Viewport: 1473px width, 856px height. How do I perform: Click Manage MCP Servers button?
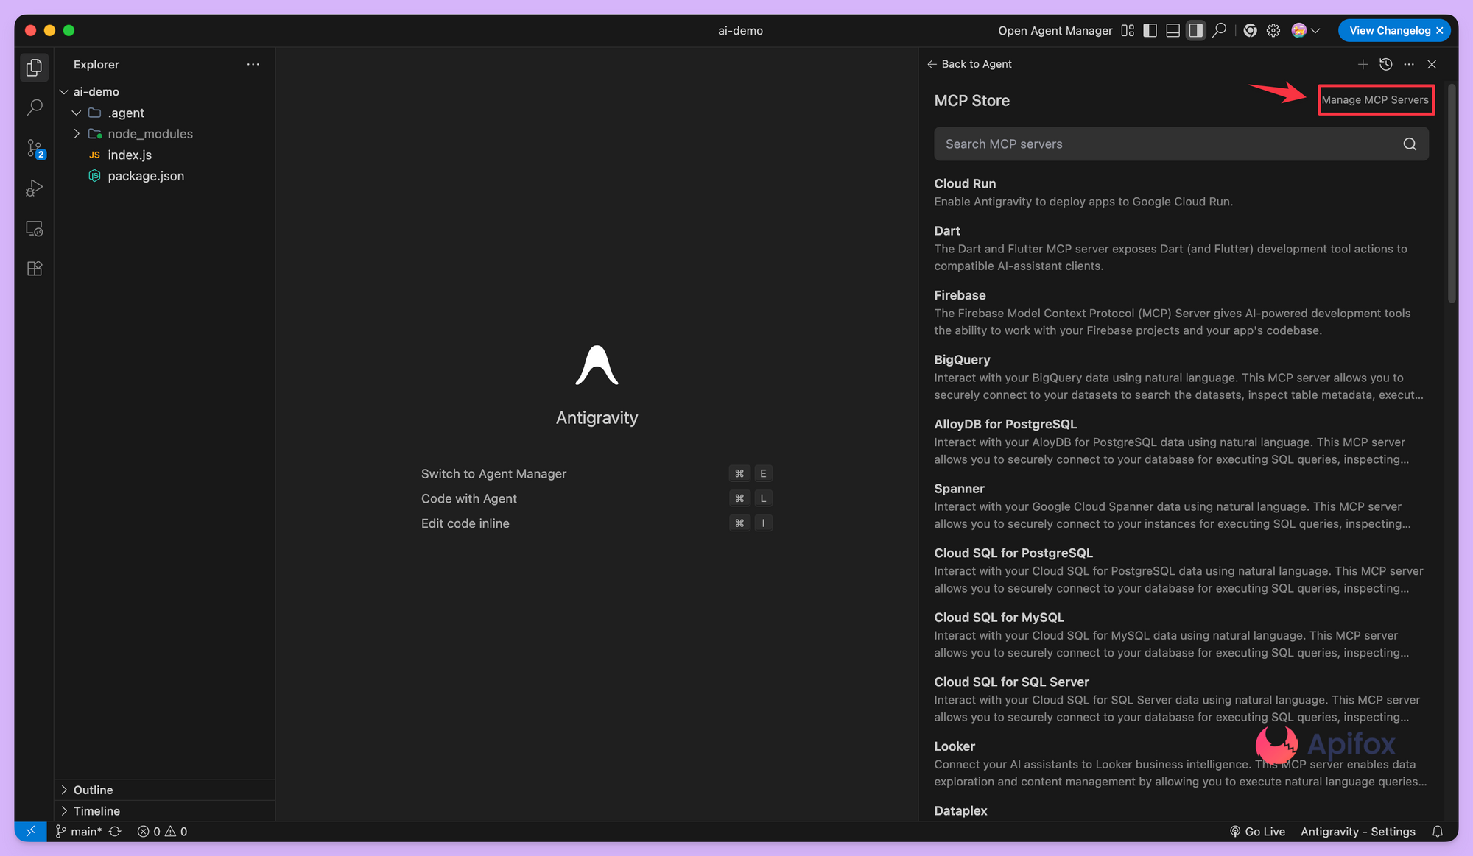[1374, 100]
